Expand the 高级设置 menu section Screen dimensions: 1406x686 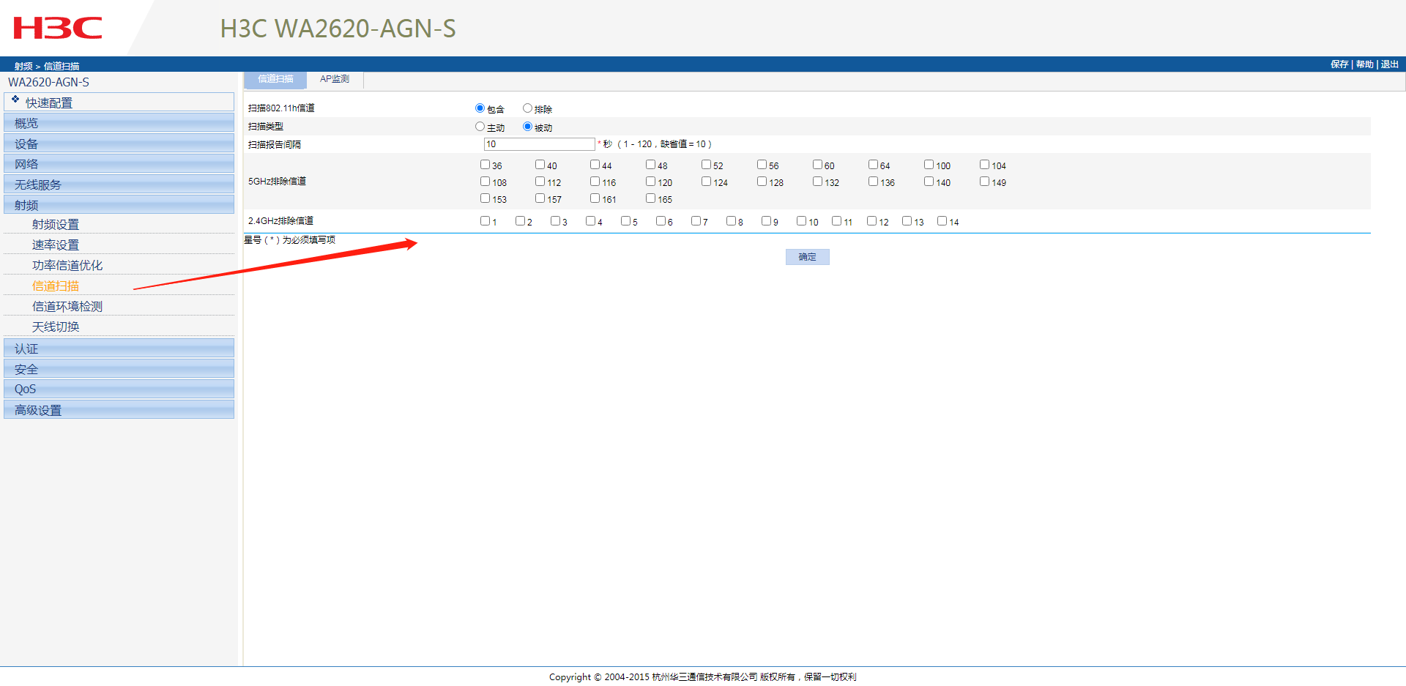(119, 410)
